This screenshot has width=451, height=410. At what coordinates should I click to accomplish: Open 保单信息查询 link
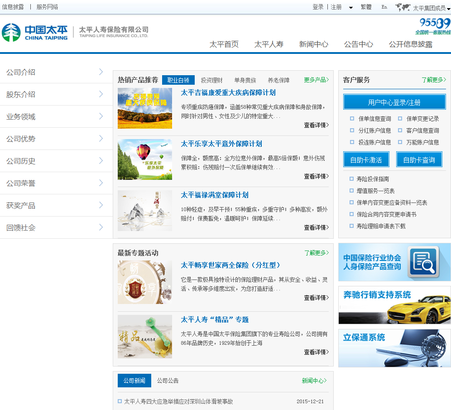tap(374, 119)
